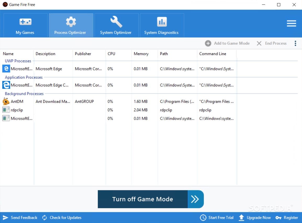This screenshot has width=302, height=223.
Task: Open the System Optimizer tab
Action: click(x=116, y=25)
